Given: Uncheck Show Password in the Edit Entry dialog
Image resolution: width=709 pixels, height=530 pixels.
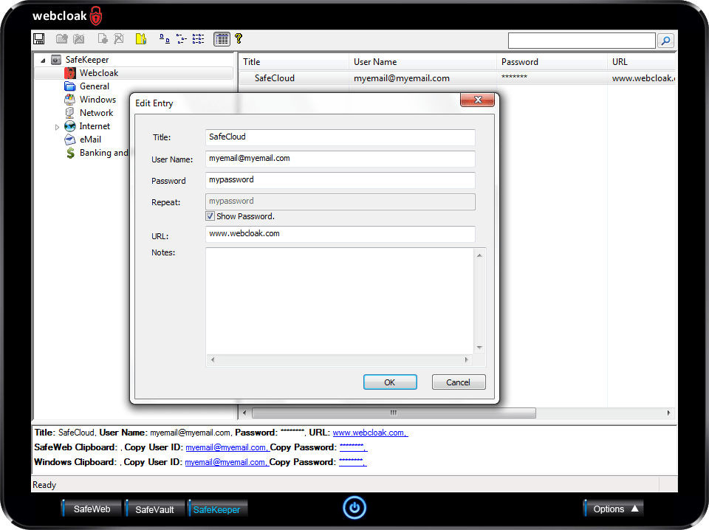Looking at the screenshot, I should coord(210,216).
